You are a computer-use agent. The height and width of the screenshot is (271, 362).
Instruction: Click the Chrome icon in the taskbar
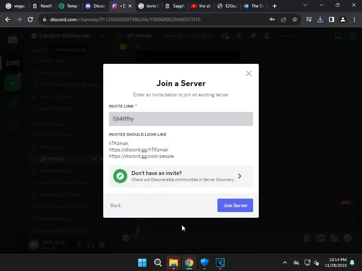coord(189,263)
